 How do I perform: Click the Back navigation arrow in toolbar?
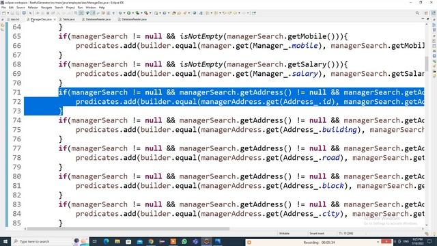pyautogui.click(x=235, y=13)
